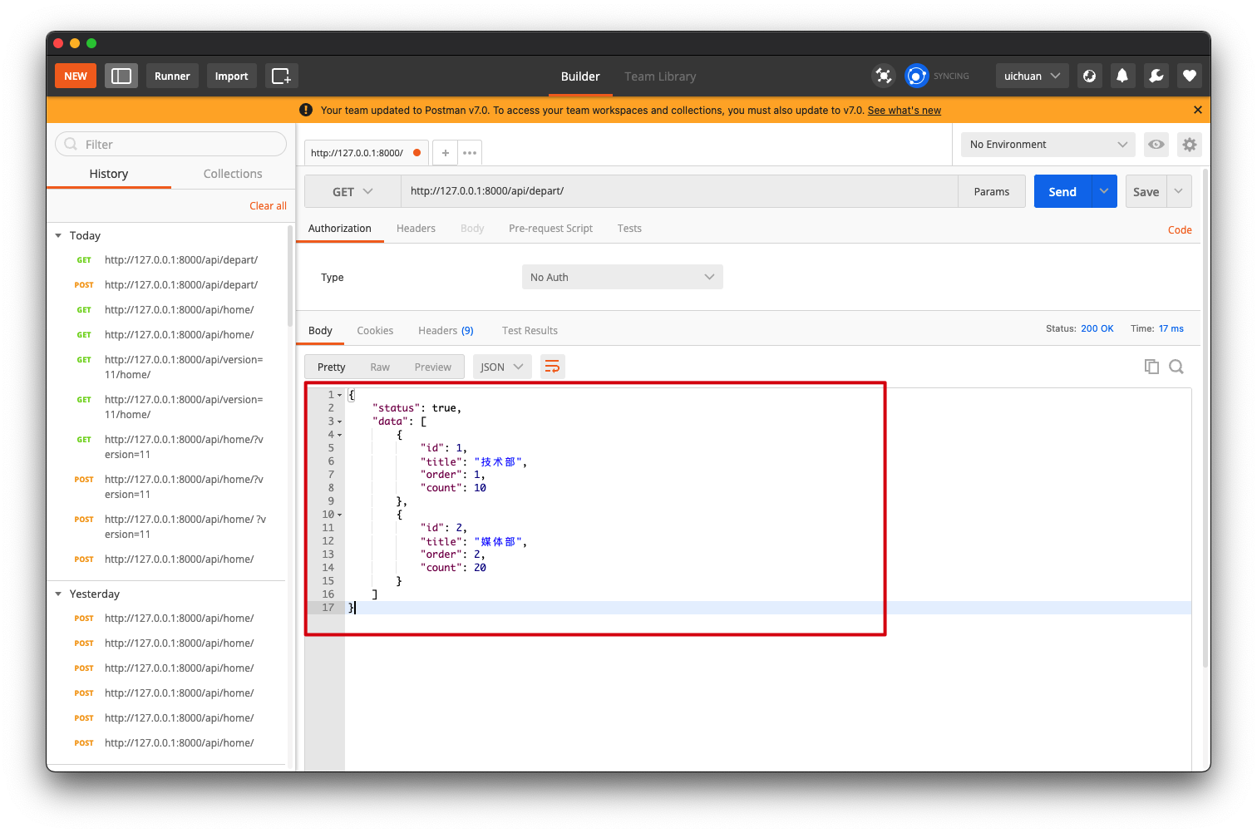The height and width of the screenshot is (833, 1257).
Task: Open the response Cookies tab
Action: pyautogui.click(x=375, y=331)
